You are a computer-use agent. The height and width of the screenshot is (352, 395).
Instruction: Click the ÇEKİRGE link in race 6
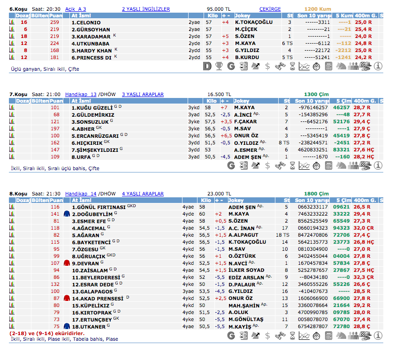coord(270,9)
